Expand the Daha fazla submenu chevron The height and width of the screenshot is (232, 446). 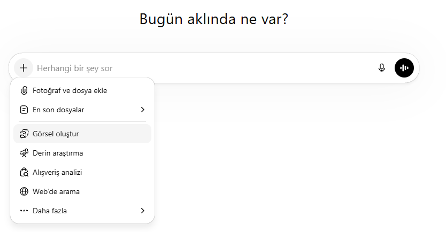pyautogui.click(x=142, y=211)
